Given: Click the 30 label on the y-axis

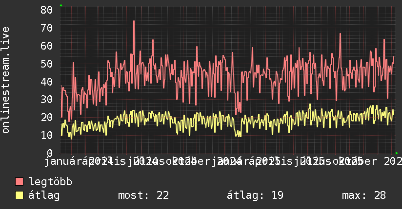Looking at the screenshot, I should [x=46, y=99].
